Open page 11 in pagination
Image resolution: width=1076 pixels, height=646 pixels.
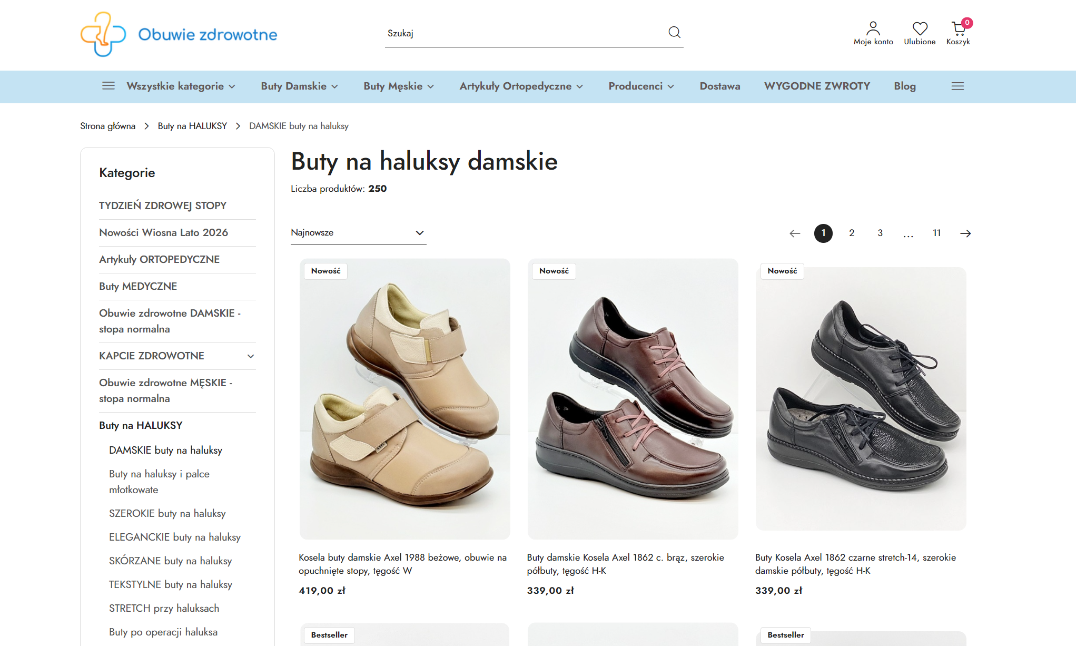(936, 232)
